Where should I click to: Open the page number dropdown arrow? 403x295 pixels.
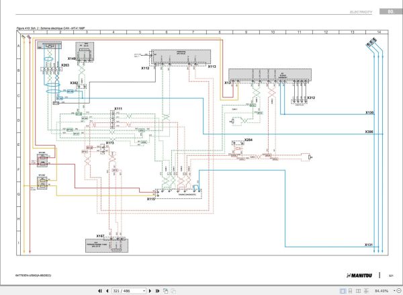coord(144,291)
